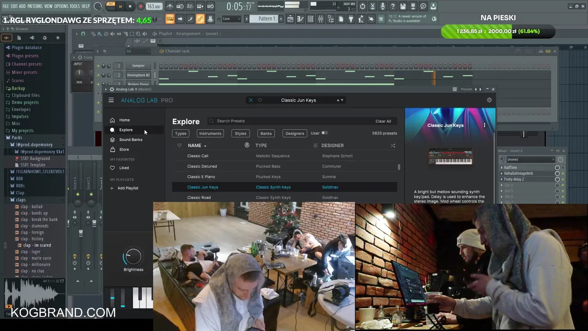Toggle the link-to-controller chain icon
The image size is (588, 331).
tap(200, 19)
